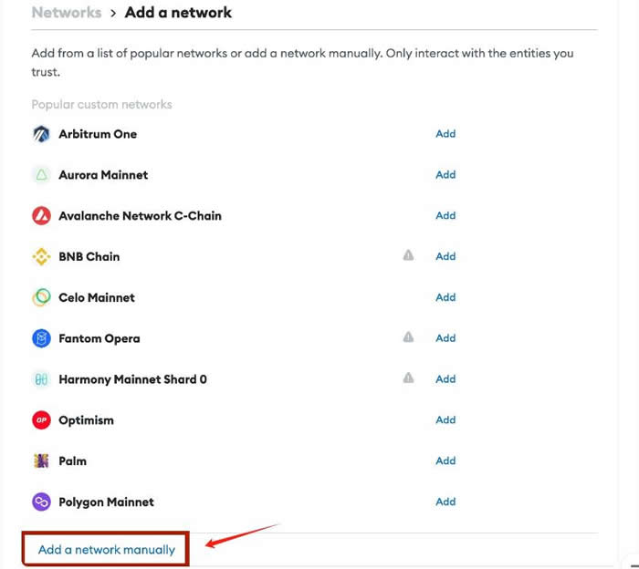Click the Aurora Mainnet triangle icon
This screenshot has height=569, width=639.
41,175
